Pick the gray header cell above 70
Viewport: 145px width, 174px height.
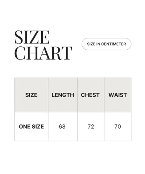pyautogui.click(x=118, y=95)
